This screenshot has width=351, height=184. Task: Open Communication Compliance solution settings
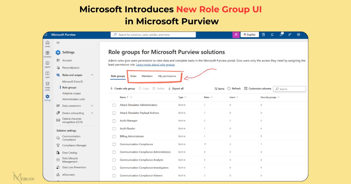pos(71,138)
